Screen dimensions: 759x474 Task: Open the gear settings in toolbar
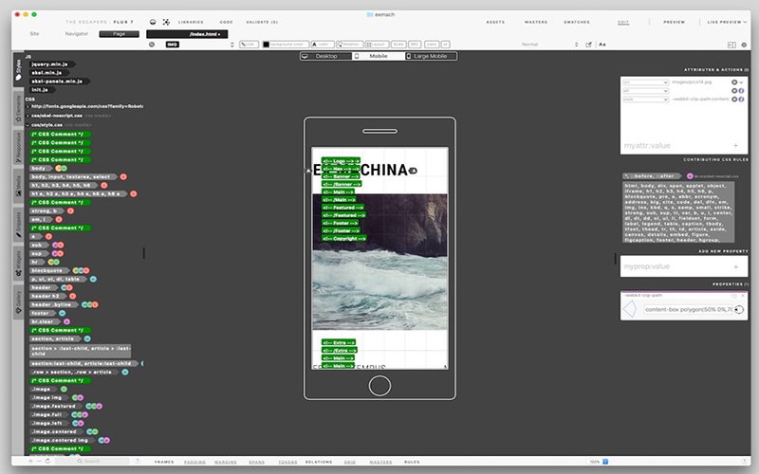click(x=744, y=45)
